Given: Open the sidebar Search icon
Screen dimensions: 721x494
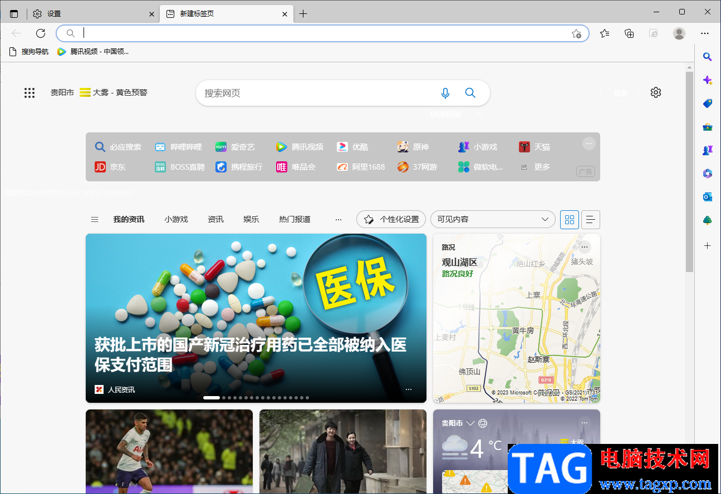Looking at the screenshot, I should coord(708,56).
